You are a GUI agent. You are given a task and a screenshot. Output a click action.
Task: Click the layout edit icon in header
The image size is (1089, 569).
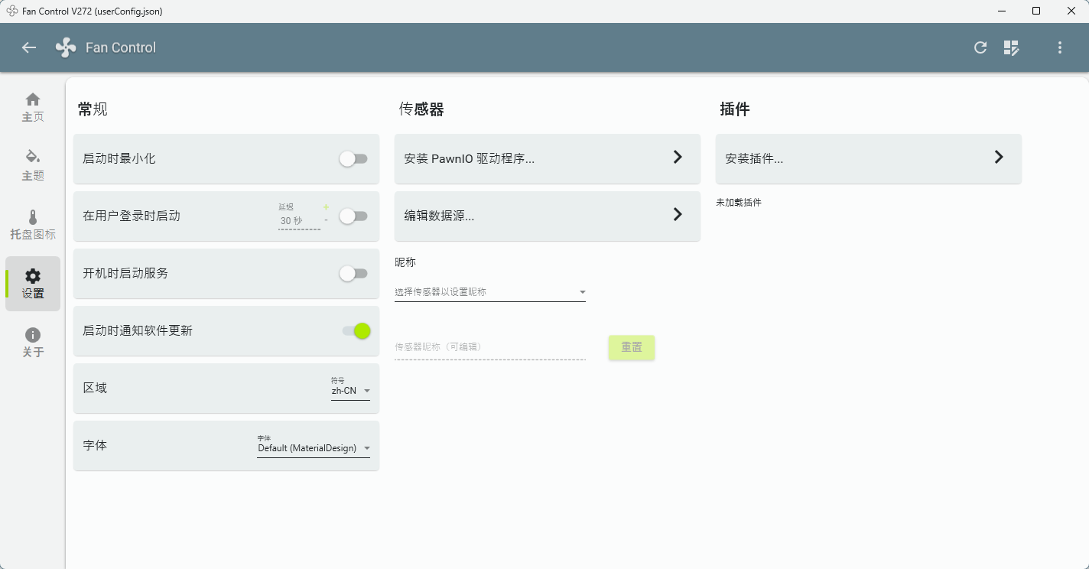[1012, 47]
